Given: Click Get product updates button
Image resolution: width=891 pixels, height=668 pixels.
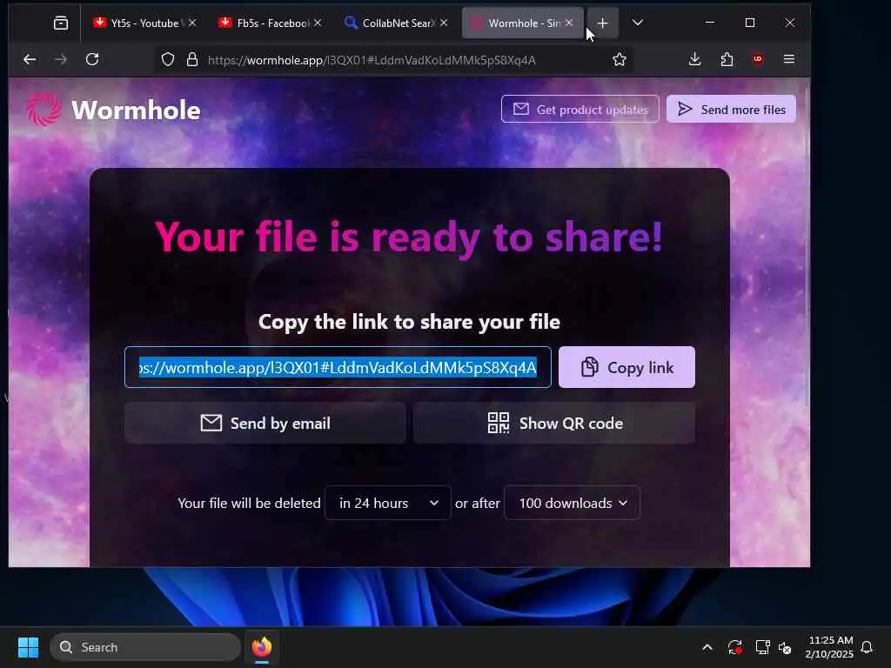Looking at the screenshot, I should click(x=580, y=109).
